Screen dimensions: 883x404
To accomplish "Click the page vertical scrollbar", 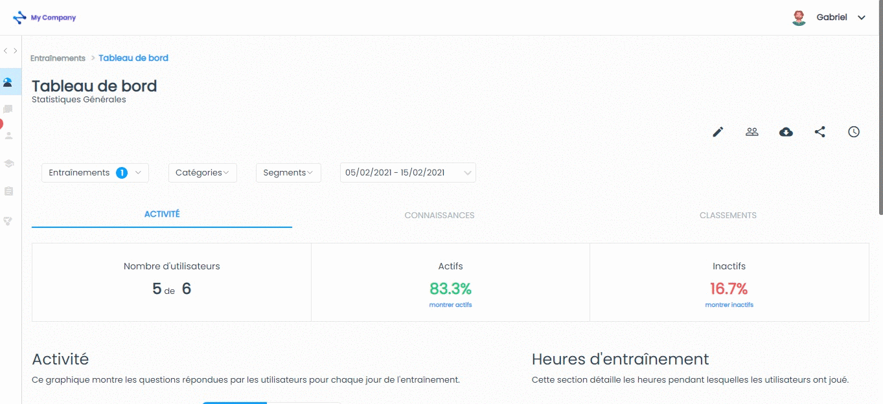I will click(x=880, y=107).
